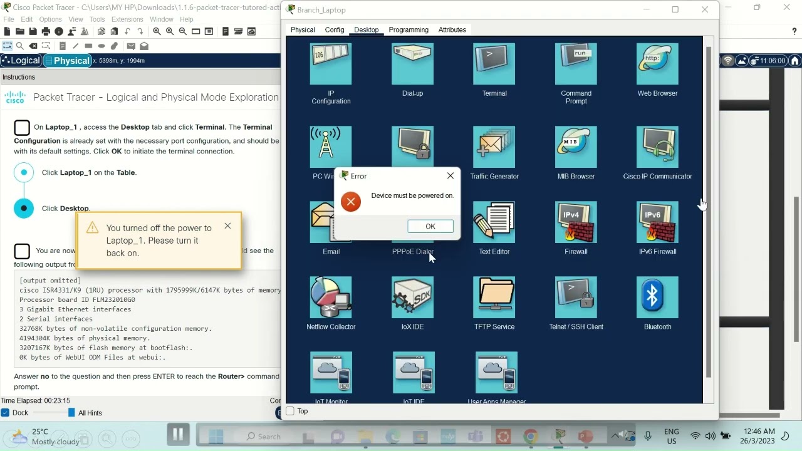The image size is (802, 451).
Task: Launch the Netflow Collector app
Action: (331, 298)
